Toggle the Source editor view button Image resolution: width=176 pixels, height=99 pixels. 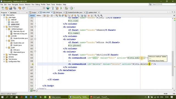click(x=32, y=15)
